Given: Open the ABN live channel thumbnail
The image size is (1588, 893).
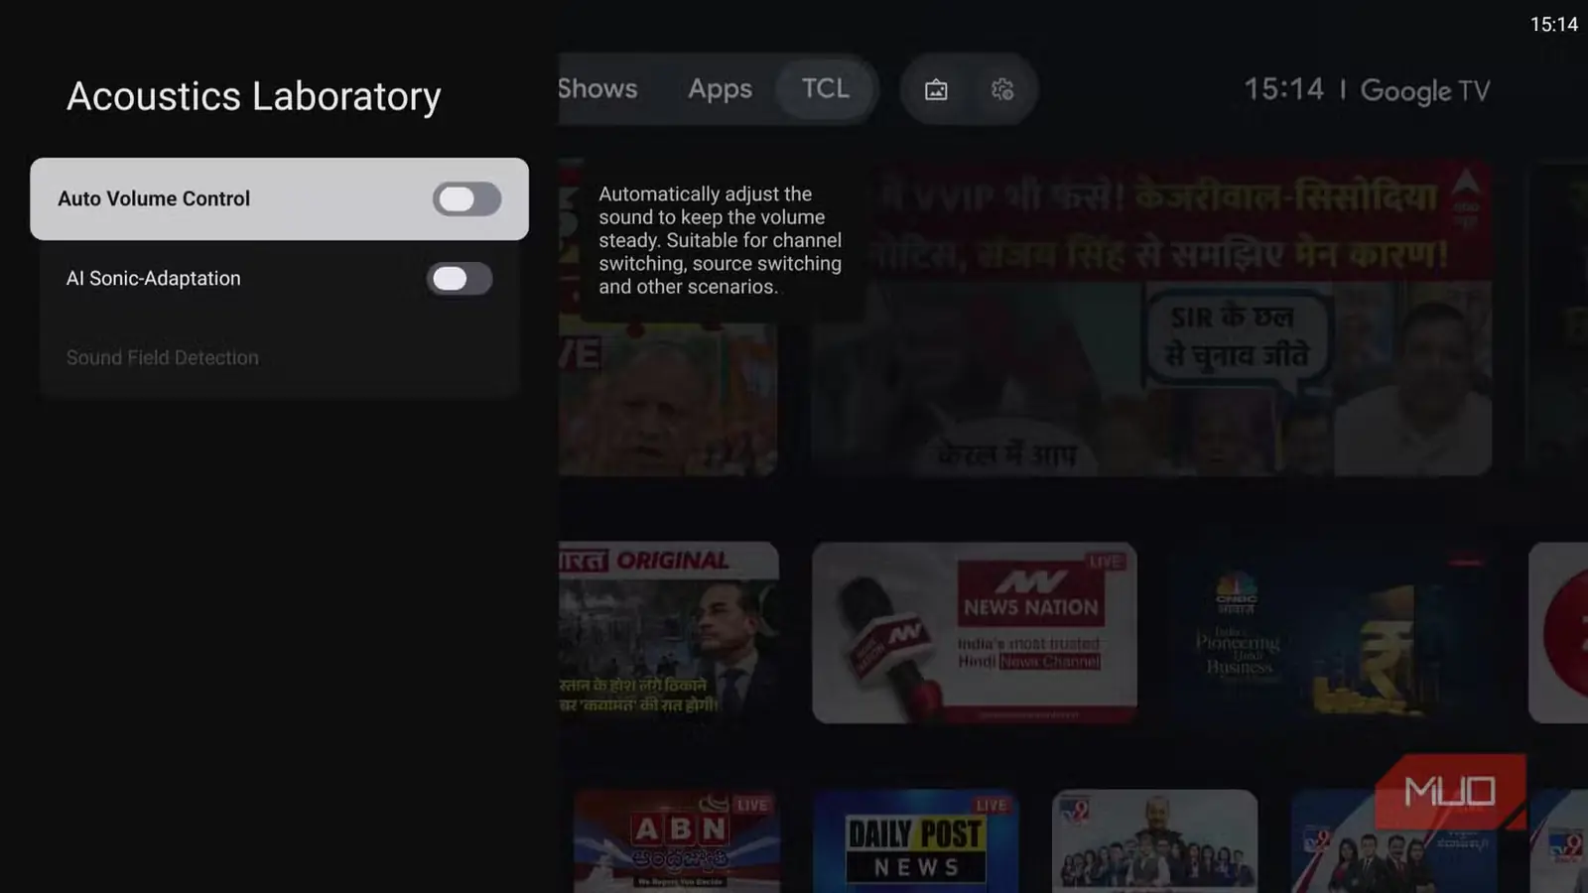Looking at the screenshot, I should (x=677, y=840).
